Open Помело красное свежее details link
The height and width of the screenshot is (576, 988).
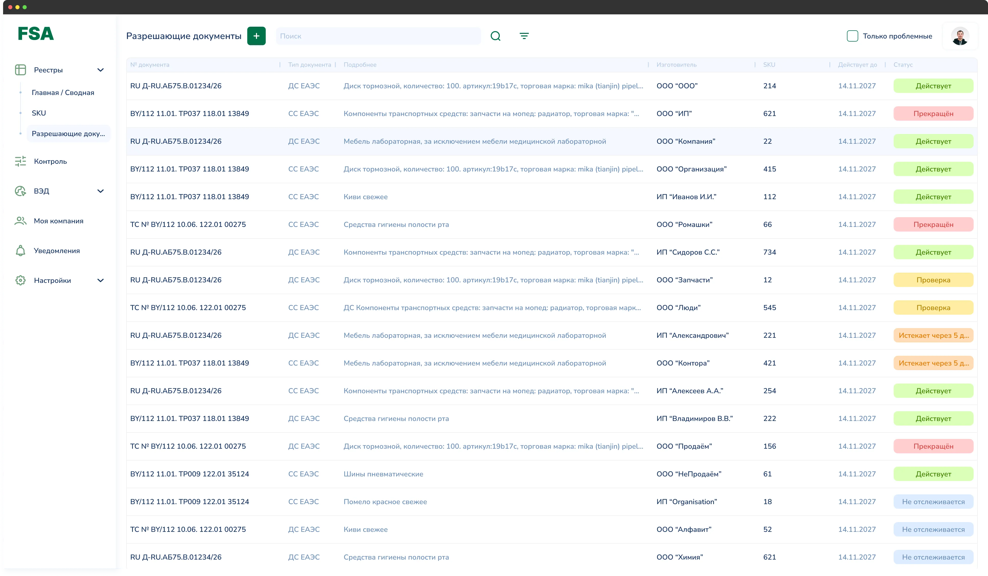[x=385, y=502]
